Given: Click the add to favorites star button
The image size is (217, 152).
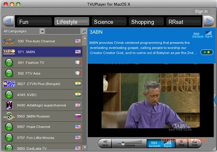Looking at the screenshot, I should pos(207,52).
